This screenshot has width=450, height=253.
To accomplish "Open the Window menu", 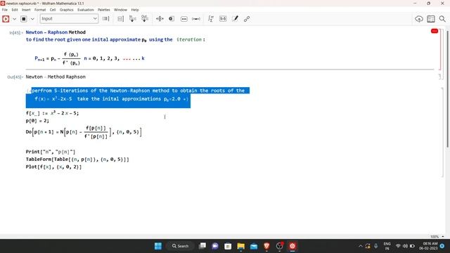I will pos(120,10).
